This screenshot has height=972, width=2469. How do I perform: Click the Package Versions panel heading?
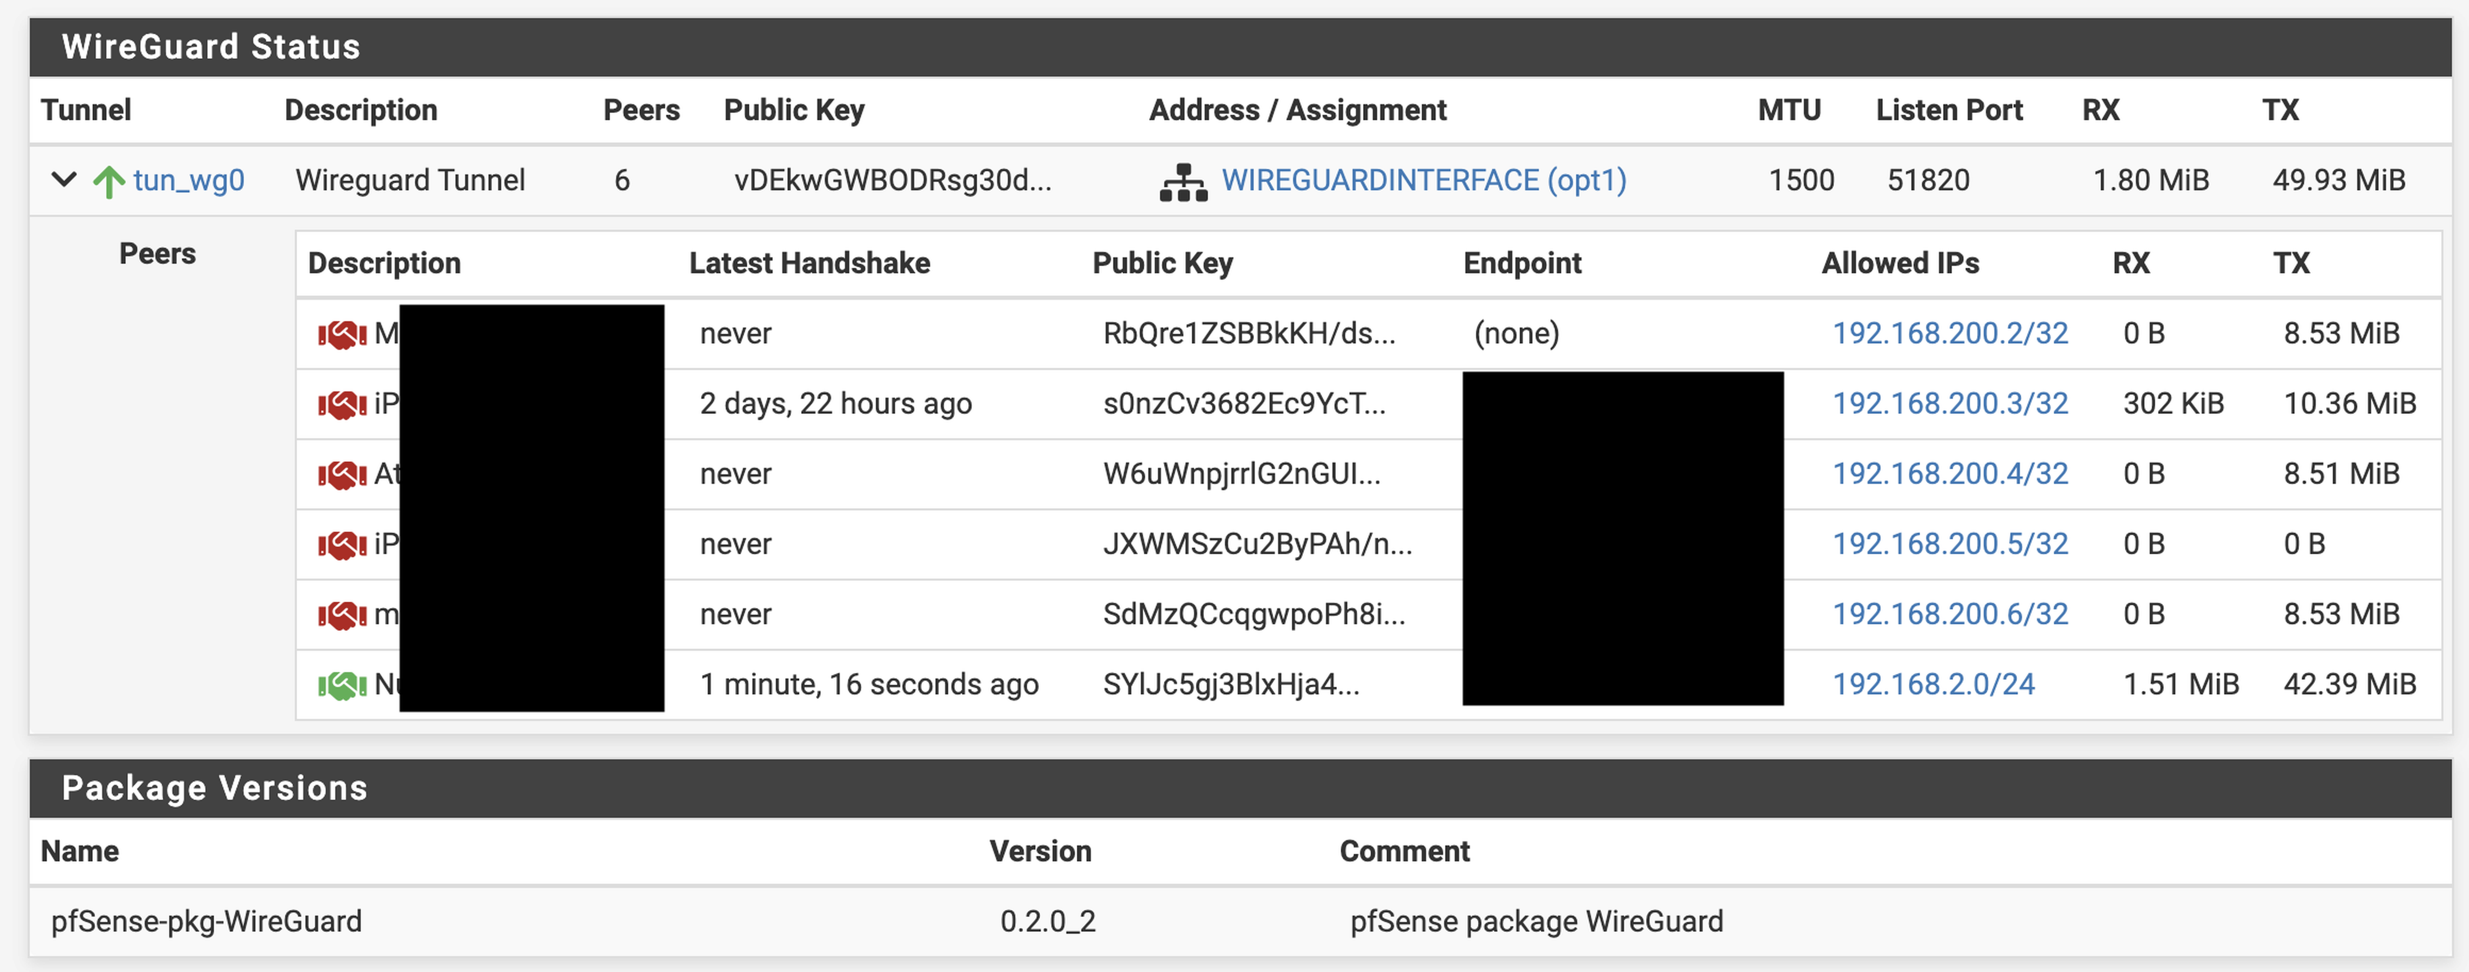coord(215,788)
